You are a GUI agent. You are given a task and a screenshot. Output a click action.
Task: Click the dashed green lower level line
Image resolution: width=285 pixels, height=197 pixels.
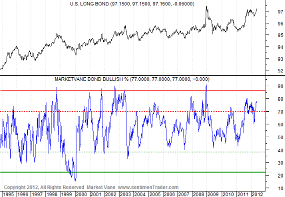tap(132, 152)
